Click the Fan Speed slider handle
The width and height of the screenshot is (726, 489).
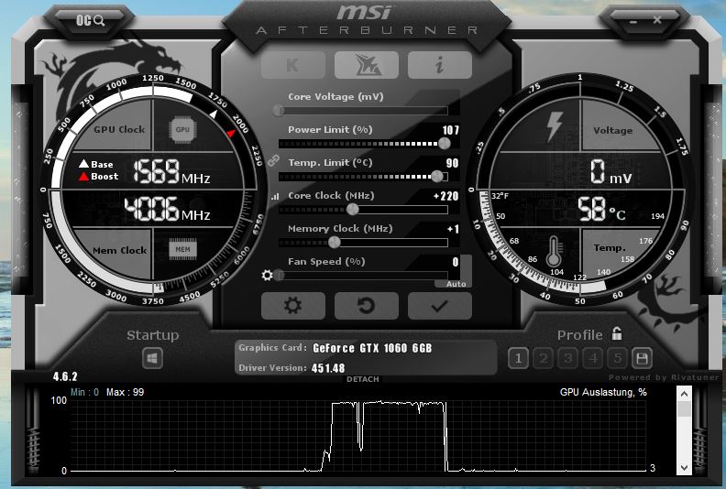click(279, 276)
